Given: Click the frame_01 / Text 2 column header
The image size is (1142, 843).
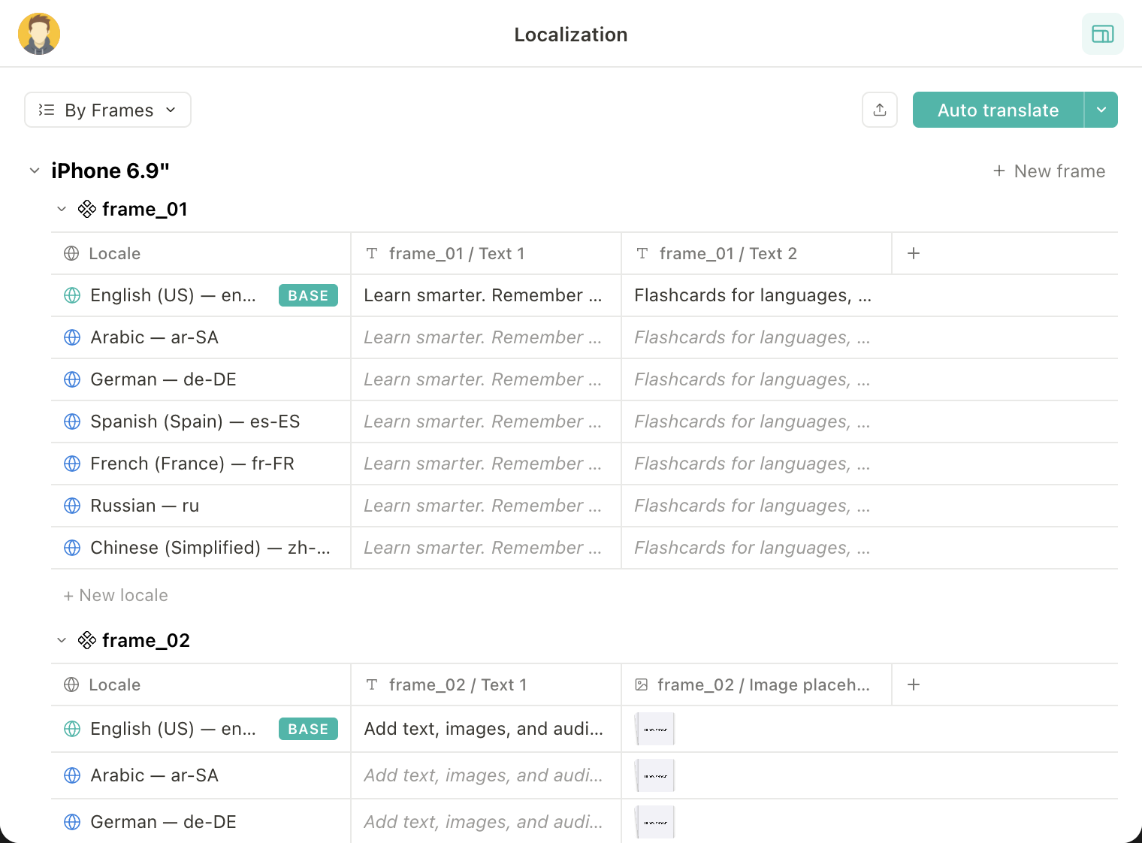Looking at the screenshot, I should coord(757,253).
